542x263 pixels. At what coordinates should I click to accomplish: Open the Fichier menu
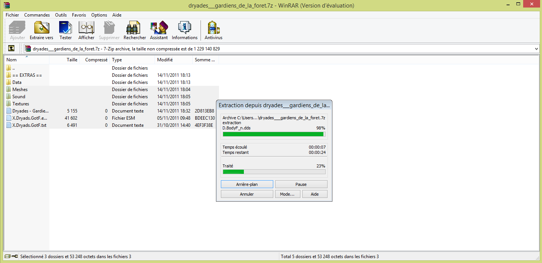point(12,15)
